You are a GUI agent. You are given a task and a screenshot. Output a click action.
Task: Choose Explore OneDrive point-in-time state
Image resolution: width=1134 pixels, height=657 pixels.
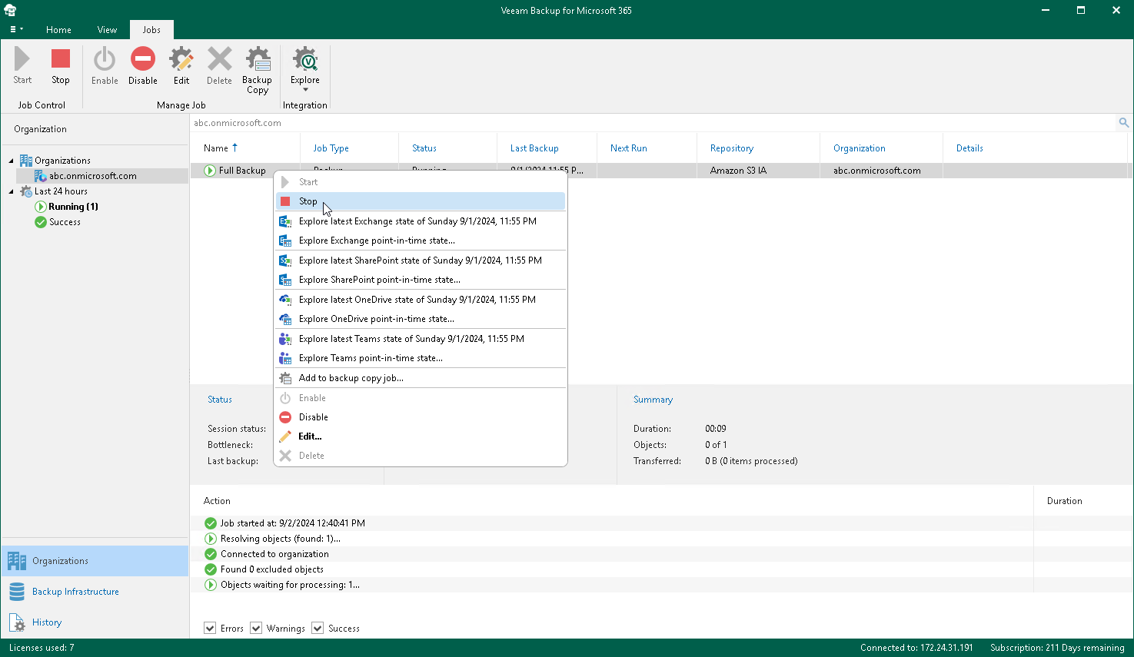coord(421,319)
